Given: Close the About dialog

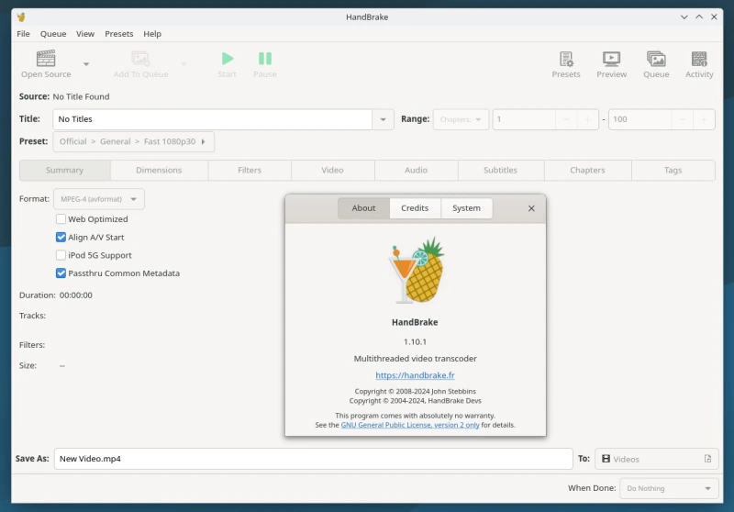Looking at the screenshot, I should pyautogui.click(x=531, y=208).
